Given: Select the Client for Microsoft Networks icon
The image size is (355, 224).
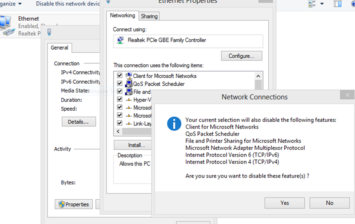Looking at the screenshot, I should coord(129,76).
